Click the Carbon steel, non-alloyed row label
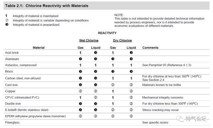The image size is (213, 128). coord(23,78)
